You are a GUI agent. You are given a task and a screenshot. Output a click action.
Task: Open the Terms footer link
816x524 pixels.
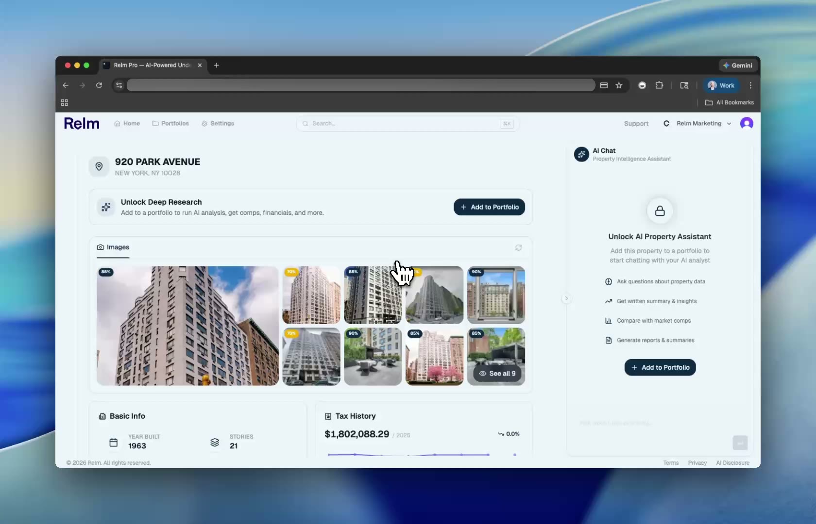(671, 463)
